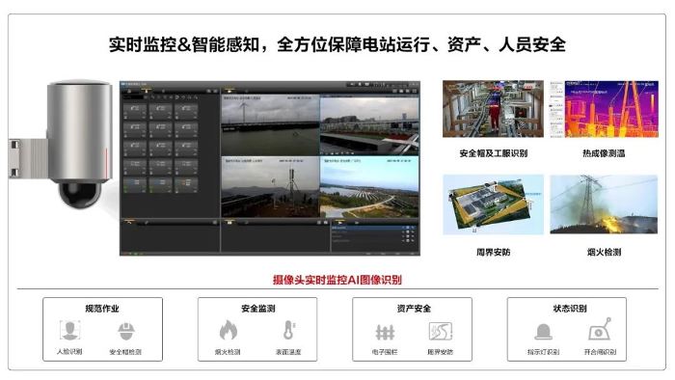Open the 安全帽及工服识别 worker thumbnail
This screenshot has width=675, height=380.
[x=493, y=109]
